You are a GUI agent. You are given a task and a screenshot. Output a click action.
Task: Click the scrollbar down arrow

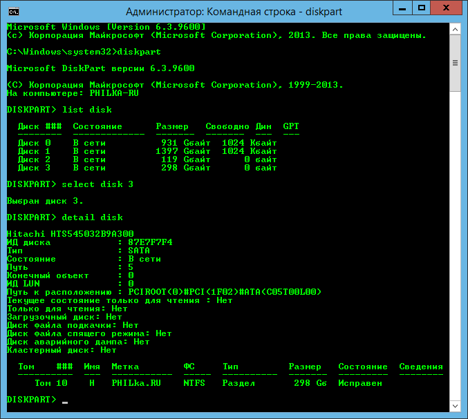(x=455, y=406)
